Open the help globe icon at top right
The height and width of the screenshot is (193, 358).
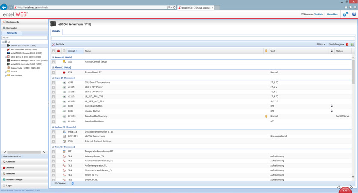[354, 14]
